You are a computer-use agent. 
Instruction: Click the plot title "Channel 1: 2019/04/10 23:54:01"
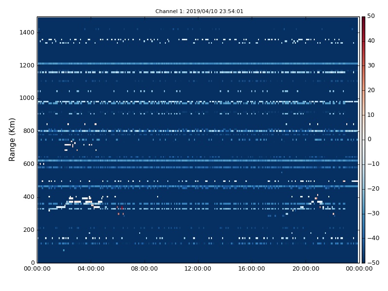tap(199, 11)
